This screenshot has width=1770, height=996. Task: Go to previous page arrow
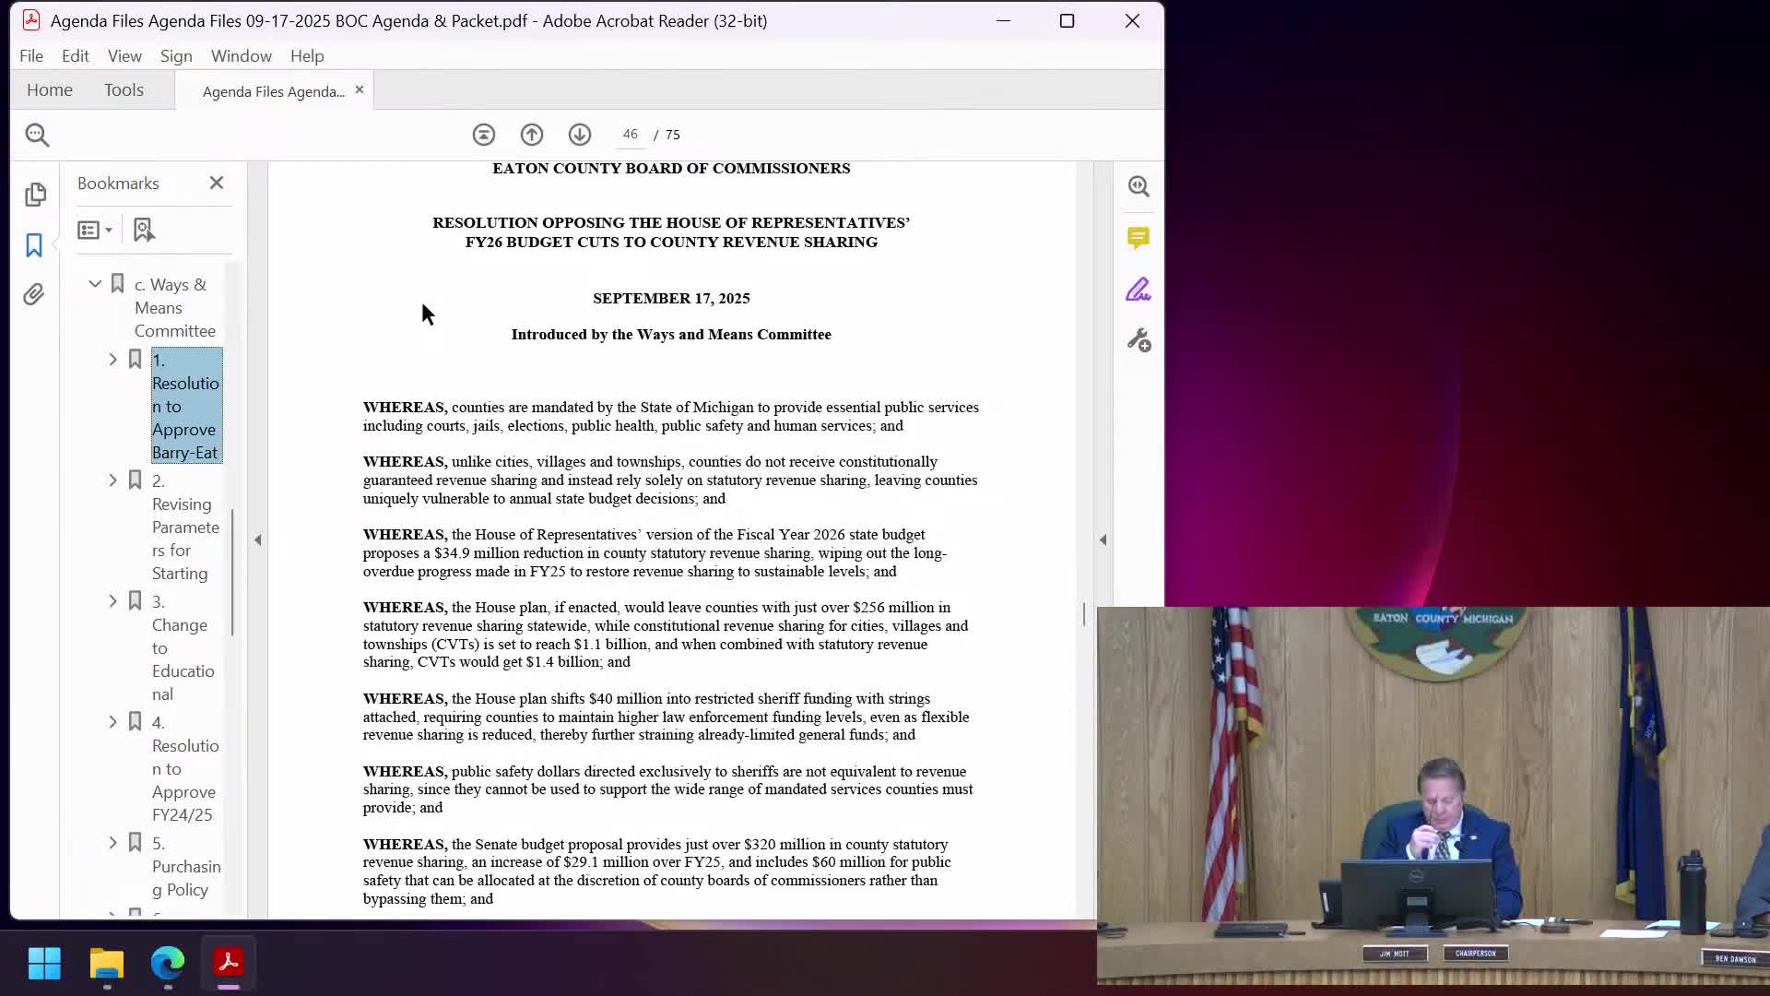[532, 135]
